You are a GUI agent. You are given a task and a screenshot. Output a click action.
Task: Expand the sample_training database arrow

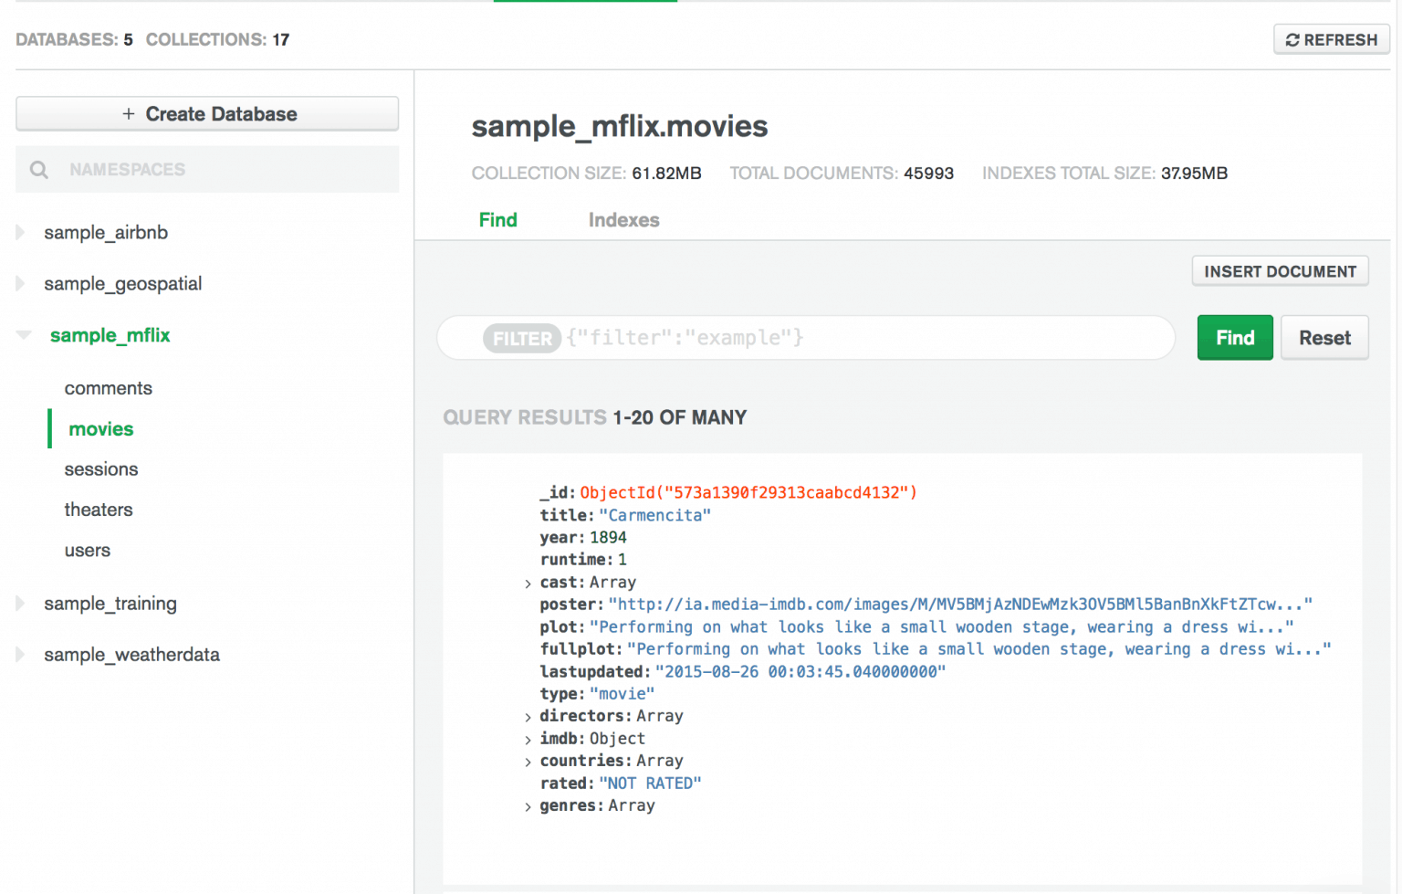21,604
